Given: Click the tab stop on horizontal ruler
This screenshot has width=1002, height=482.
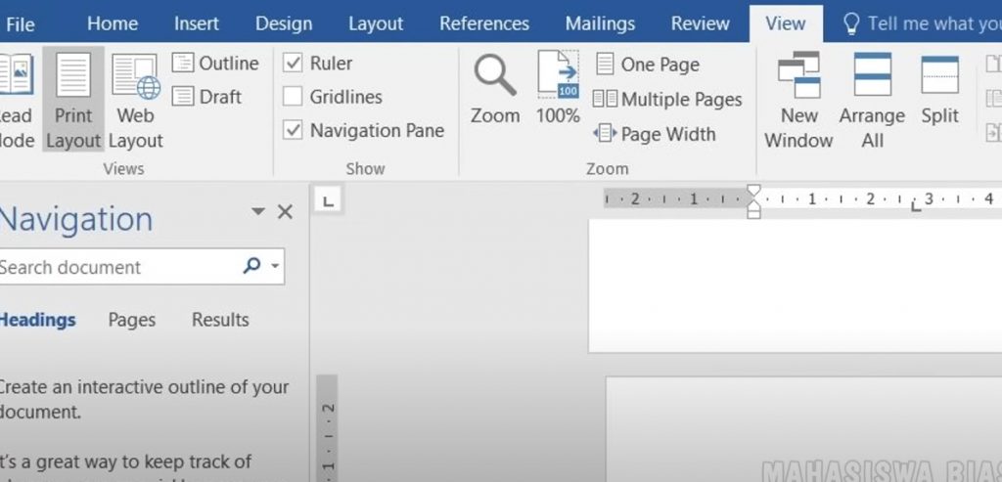Looking at the screenshot, I should pyautogui.click(x=916, y=205).
